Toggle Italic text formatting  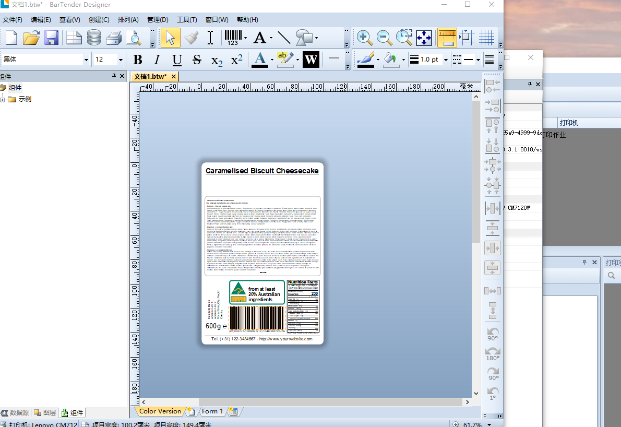tap(157, 60)
